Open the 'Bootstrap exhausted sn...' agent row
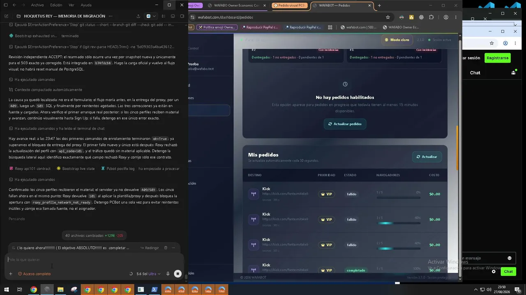526x295 pixels. point(44,36)
